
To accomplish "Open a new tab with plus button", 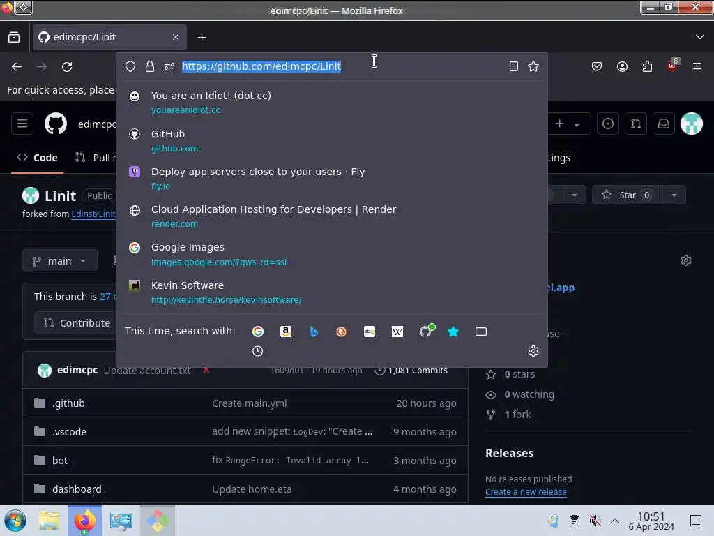I will (x=202, y=38).
